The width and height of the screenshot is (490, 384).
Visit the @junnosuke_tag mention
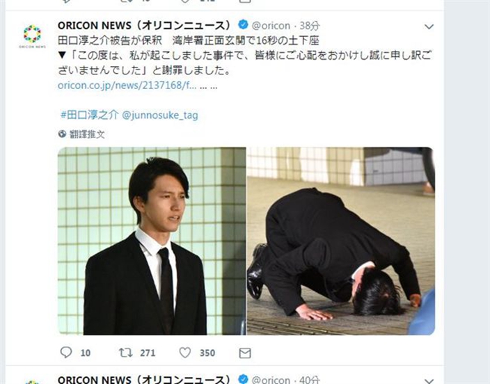[x=160, y=115]
